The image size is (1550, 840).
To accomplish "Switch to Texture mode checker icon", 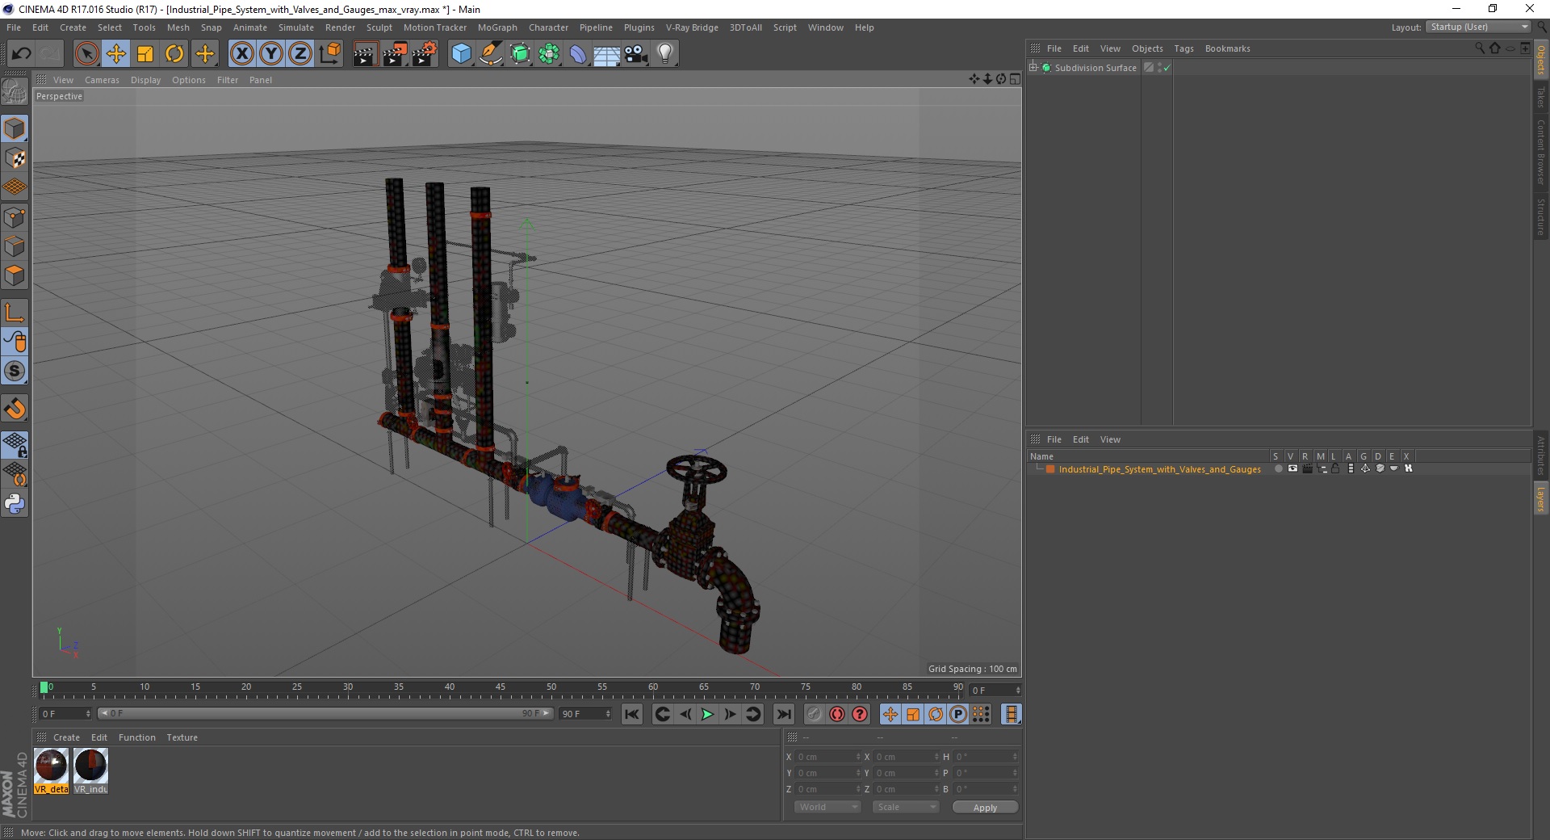I will pos(15,158).
